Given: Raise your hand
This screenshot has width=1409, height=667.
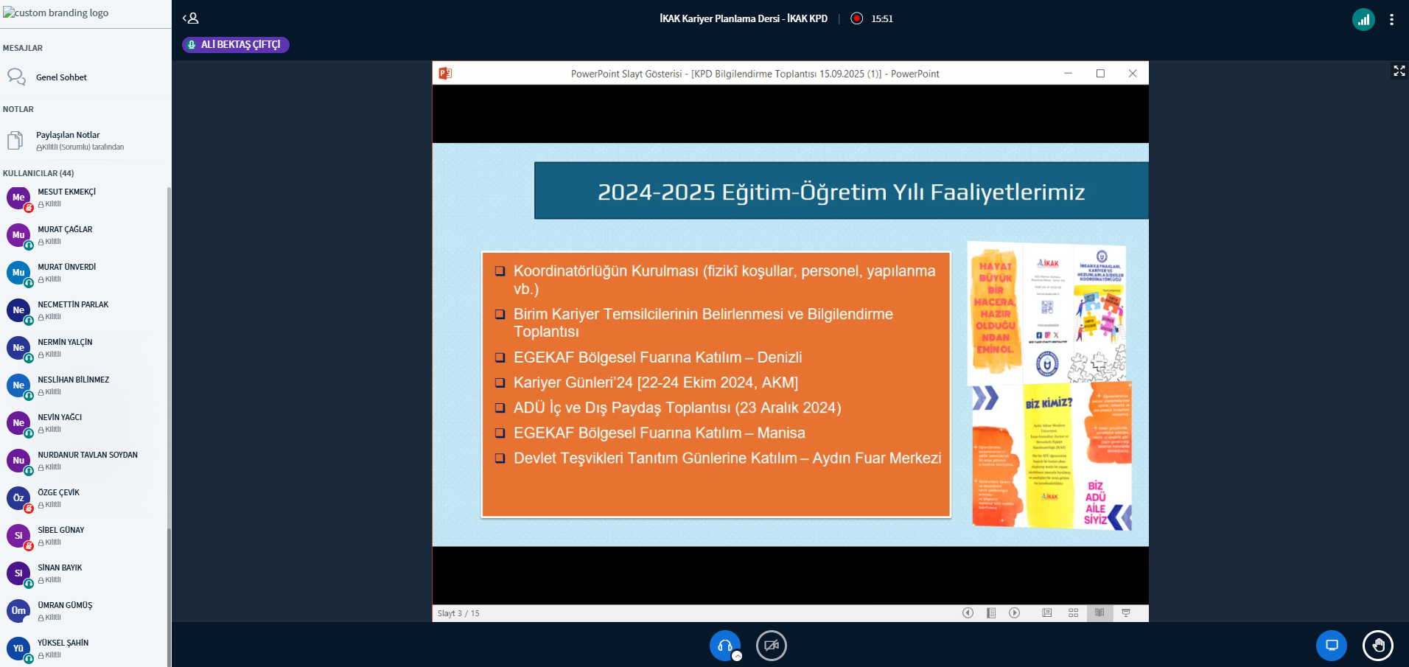Looking at the screenshot, I should 1378,646.
